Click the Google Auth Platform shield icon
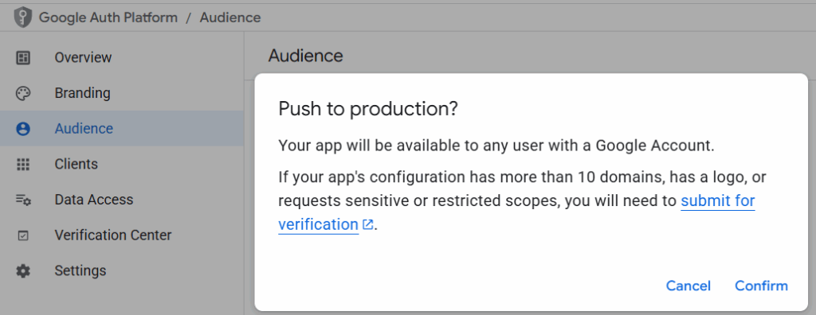 tap(22, 17)
